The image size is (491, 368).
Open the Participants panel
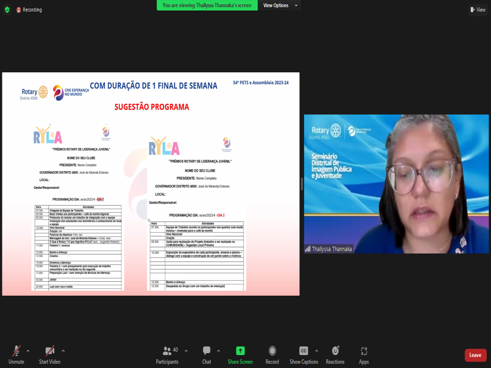tap(167, 355)
